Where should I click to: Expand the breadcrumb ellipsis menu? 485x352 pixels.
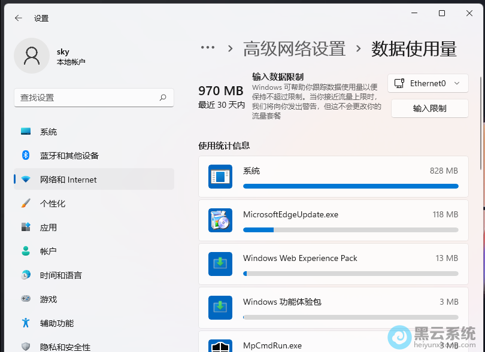click(207, 48)
